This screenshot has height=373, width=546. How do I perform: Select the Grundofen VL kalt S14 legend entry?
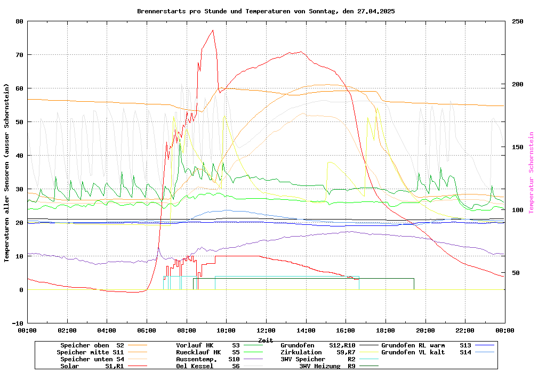[x=426, y=352]
